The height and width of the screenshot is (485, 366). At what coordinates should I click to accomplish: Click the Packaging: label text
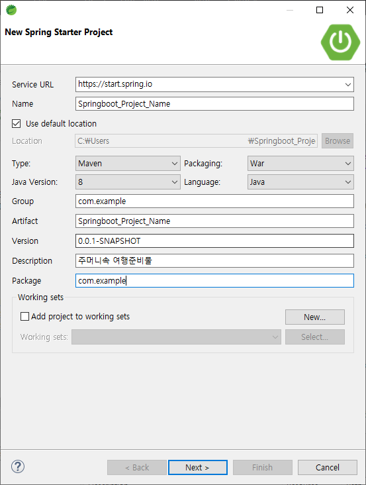tap(203, 163)
